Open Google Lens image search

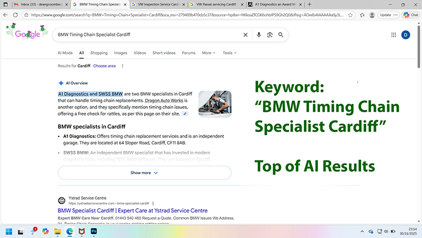point(270,35)
